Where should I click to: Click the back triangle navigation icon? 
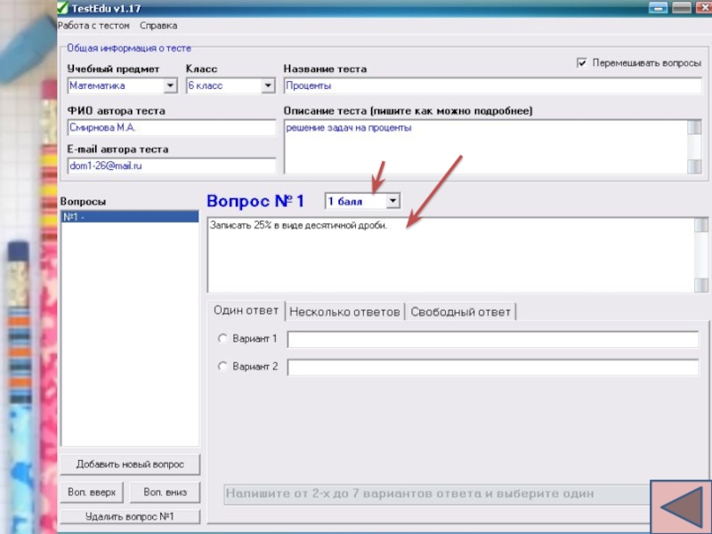681,507
